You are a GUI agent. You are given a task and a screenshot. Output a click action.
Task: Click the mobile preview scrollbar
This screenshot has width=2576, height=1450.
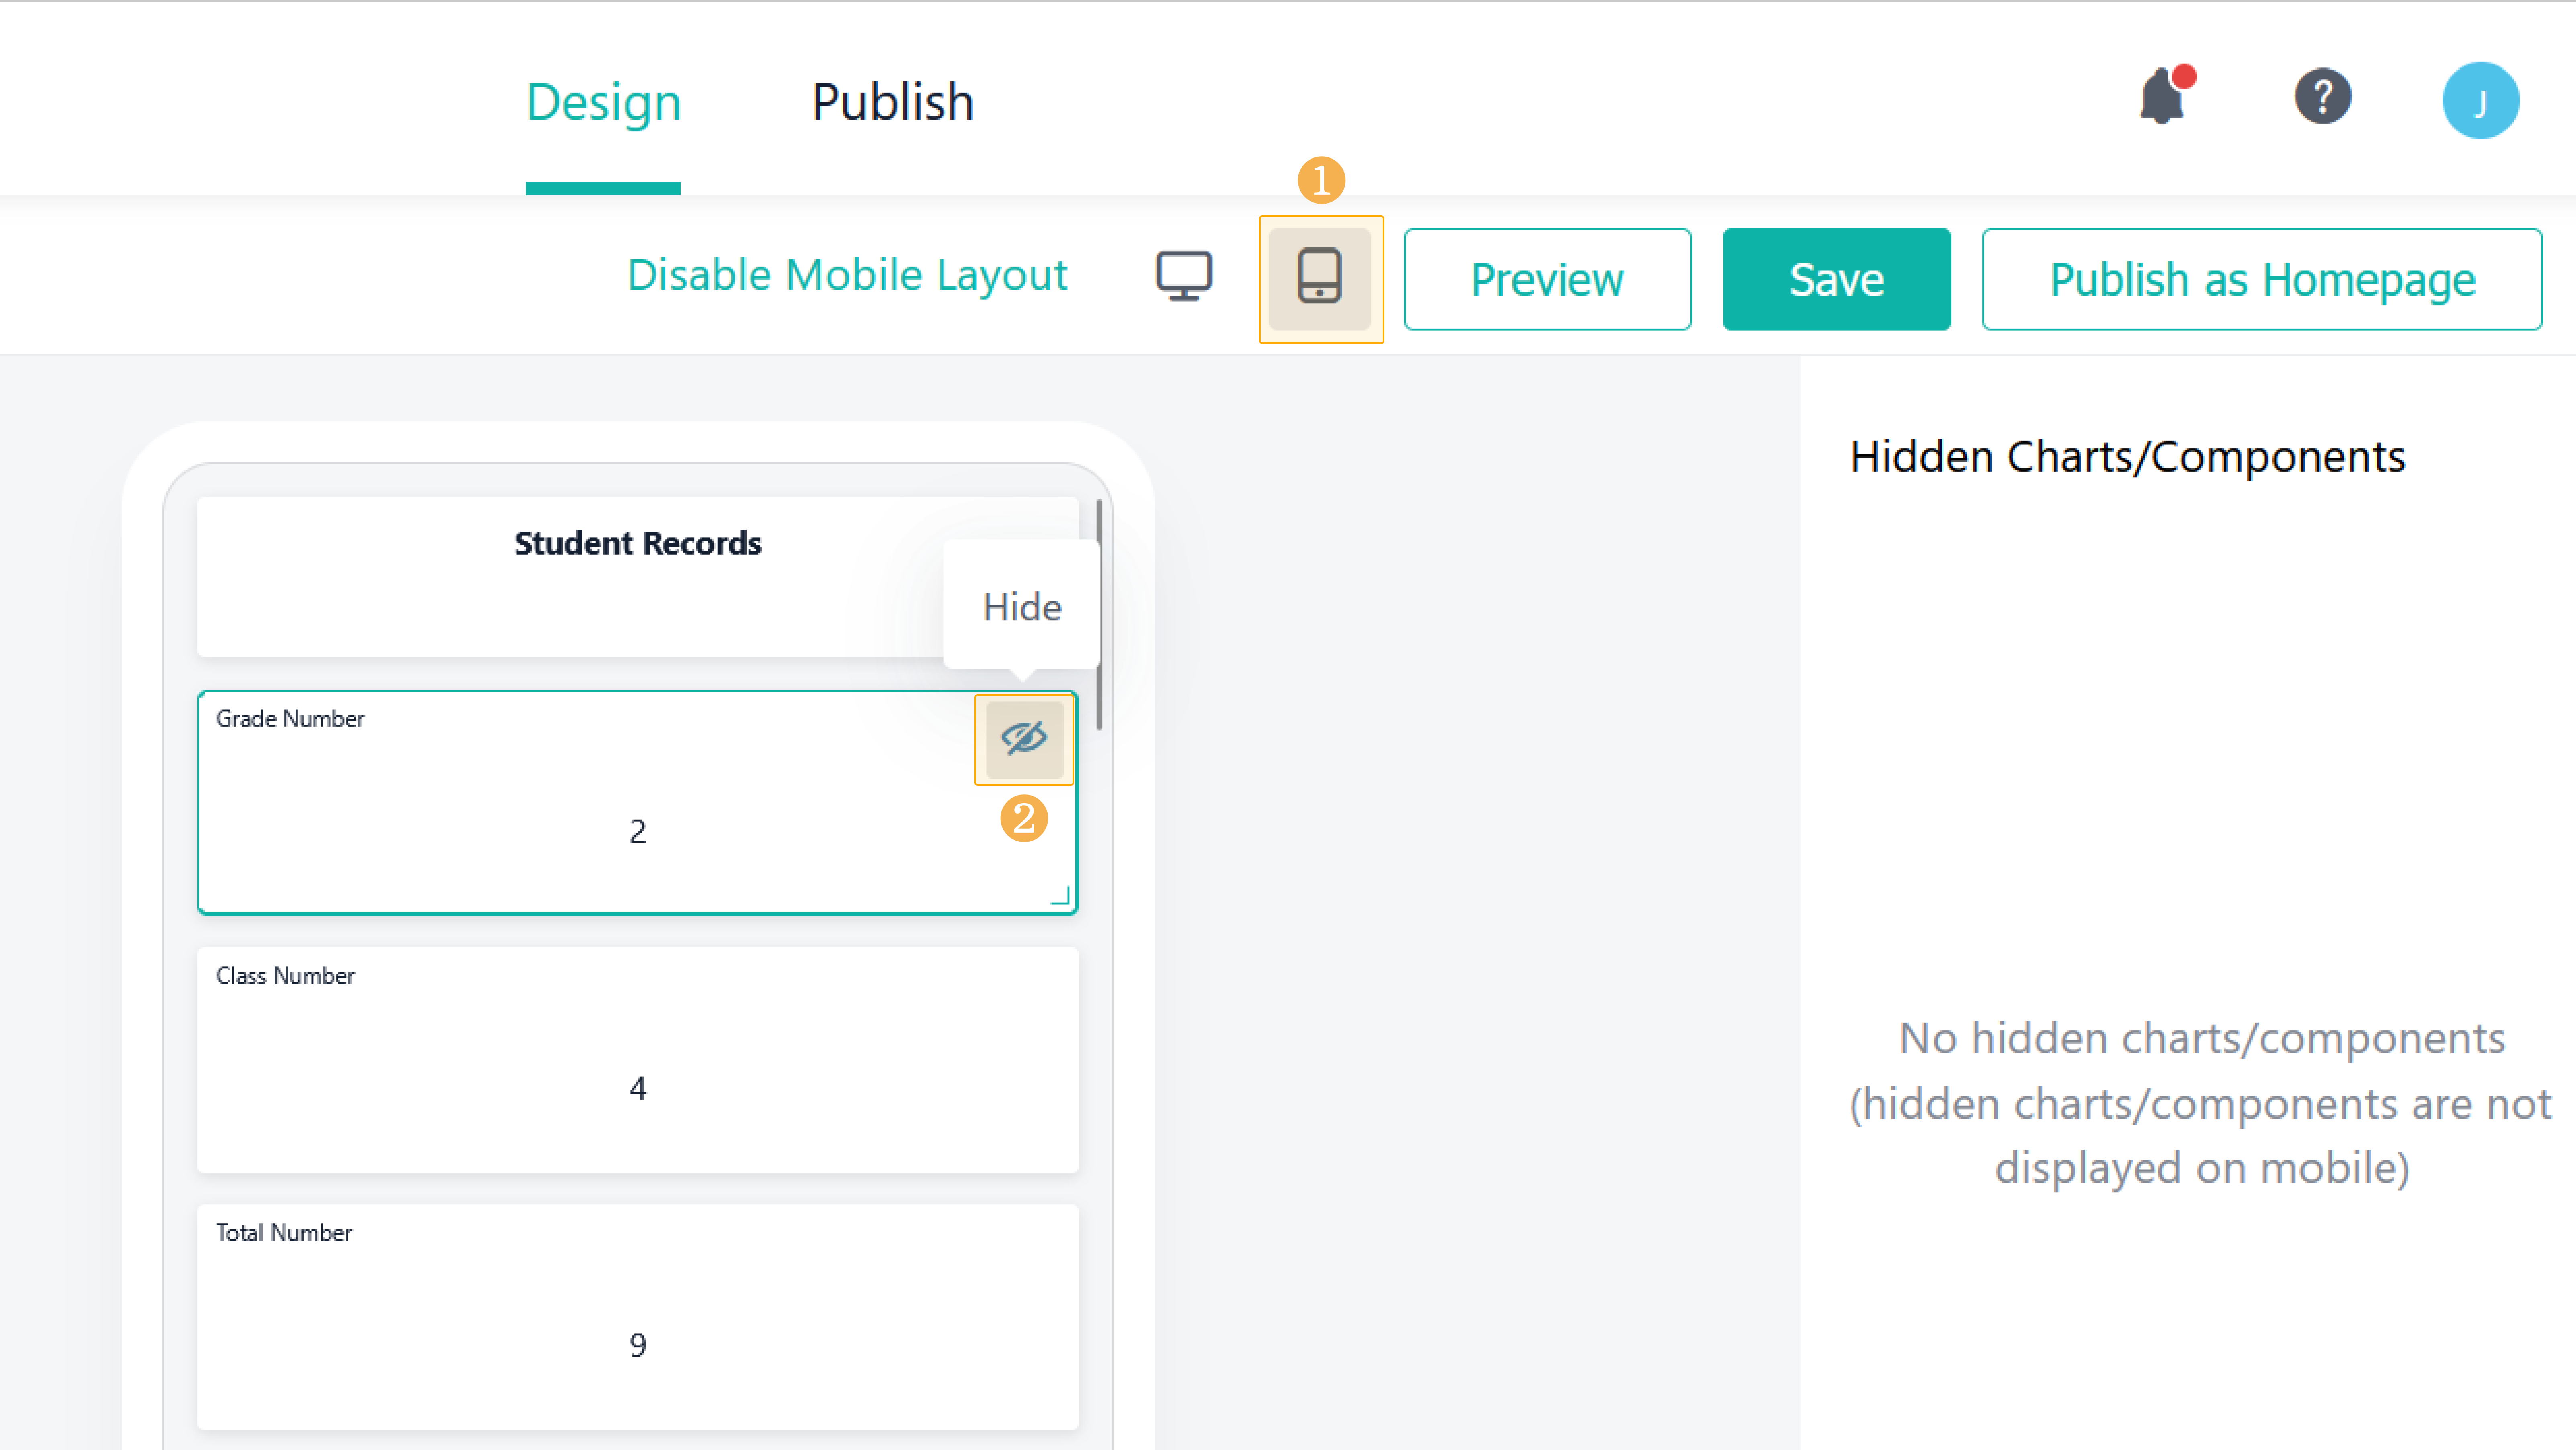pyautogui.click(x=1099, y=615)
